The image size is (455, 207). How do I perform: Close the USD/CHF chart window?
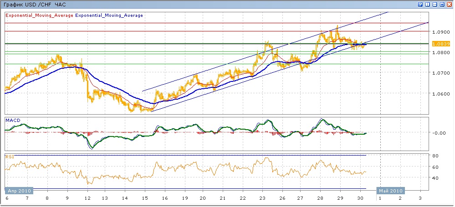tap(450, 4)
